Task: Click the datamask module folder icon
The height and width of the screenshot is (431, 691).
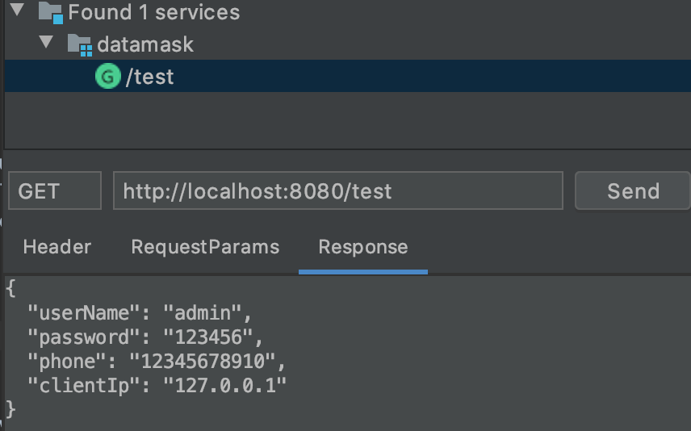Action: click(79, 44)
